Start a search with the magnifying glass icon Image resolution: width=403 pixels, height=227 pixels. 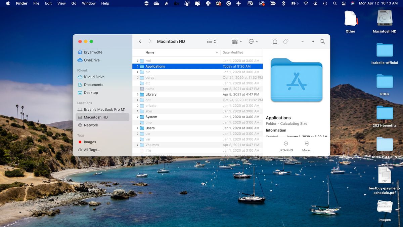tap(322, 41)
